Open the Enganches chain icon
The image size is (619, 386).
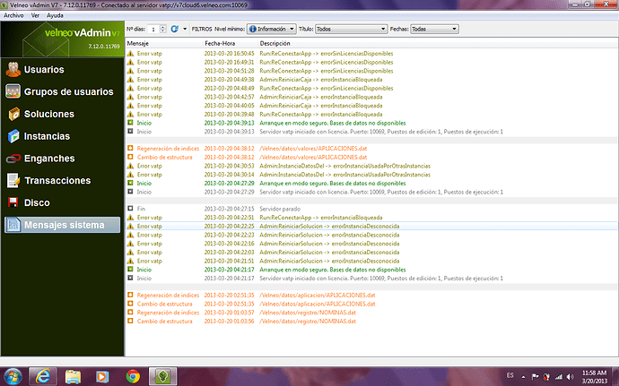(x=13, y=159)
